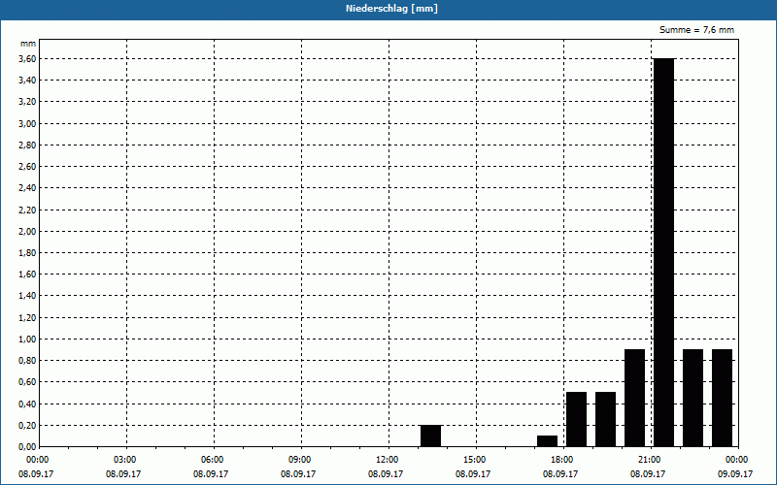Click the 3,40 y-axis value
Viewport: 777px width, 485px height.
tap(27, 81)
